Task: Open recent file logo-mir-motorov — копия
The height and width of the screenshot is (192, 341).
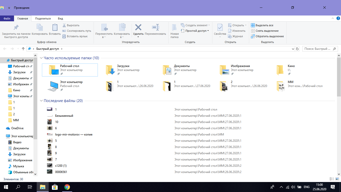Action: [74, 134]
